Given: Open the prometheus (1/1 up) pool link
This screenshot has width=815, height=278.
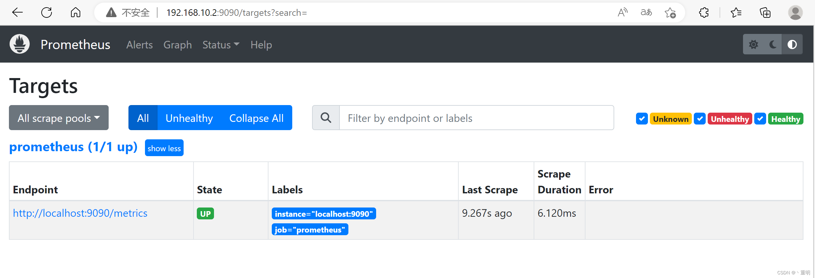Looking at the screenshot, I should coord(73,147).
